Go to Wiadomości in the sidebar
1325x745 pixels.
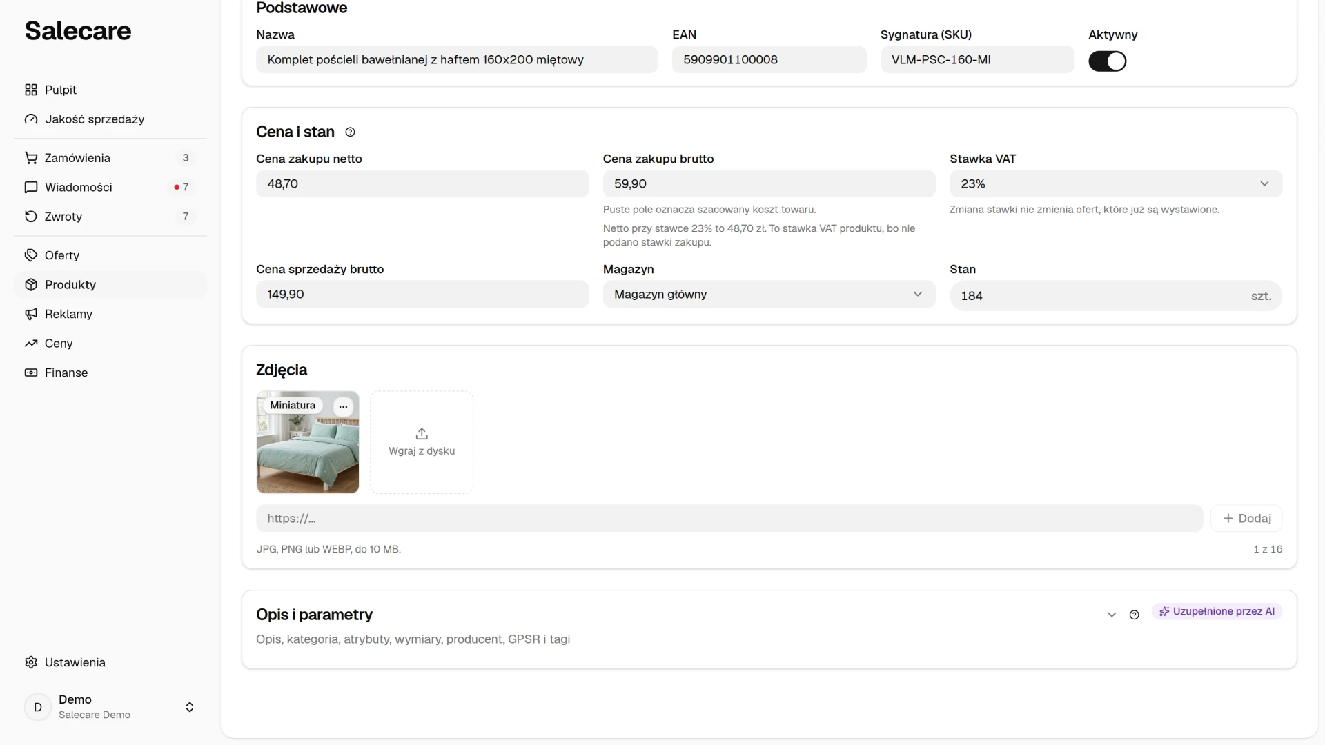[x=110, y=187]
